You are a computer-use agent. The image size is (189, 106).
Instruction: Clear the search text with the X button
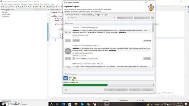(x=115, y=18)
